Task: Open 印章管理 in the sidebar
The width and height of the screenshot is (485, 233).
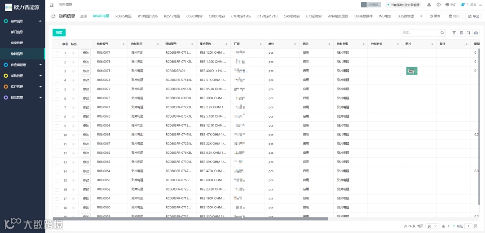Action: [17, 43]
